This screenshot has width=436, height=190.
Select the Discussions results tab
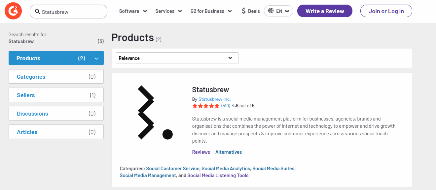click(x=56, y=114)
